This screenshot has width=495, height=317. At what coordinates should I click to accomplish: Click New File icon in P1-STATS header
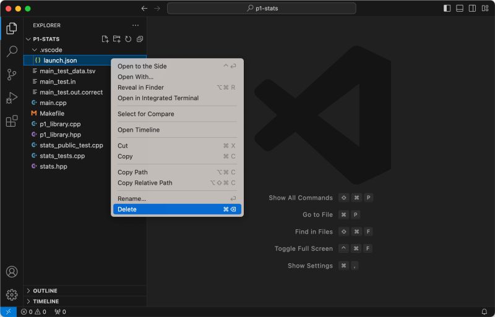coord(105,39)
